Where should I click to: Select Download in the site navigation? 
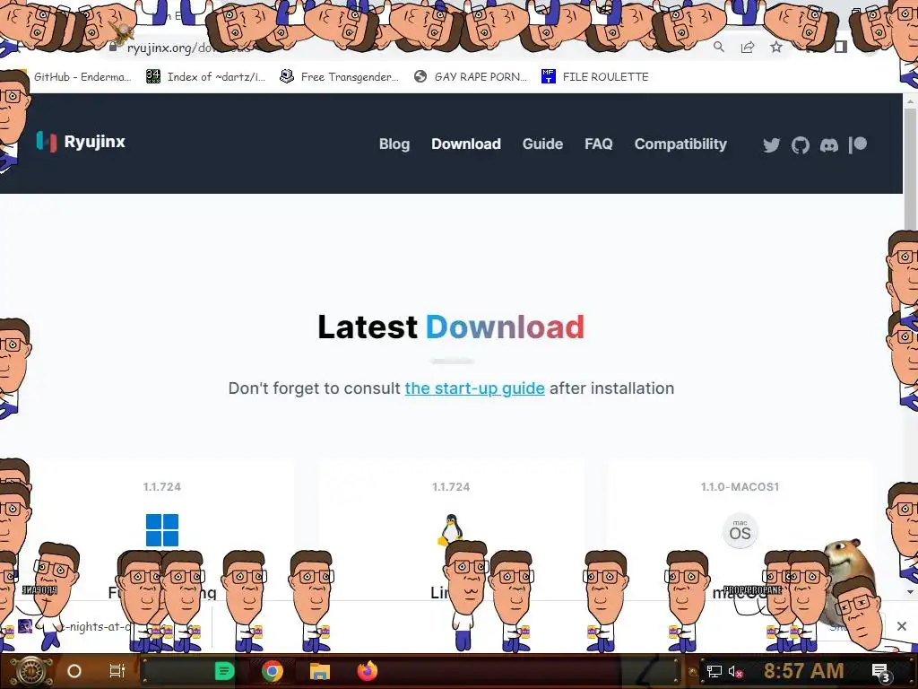click(x=466, y=144)
